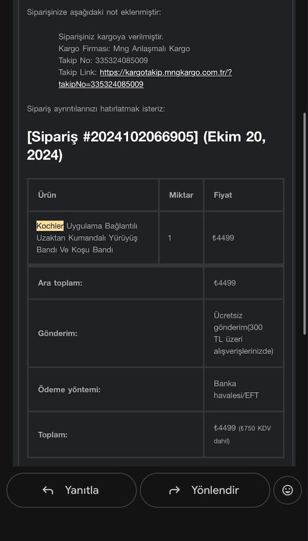Select the order heading #2024102066905
This screenshot has height=541, width=308.
(x=147, y=146)
